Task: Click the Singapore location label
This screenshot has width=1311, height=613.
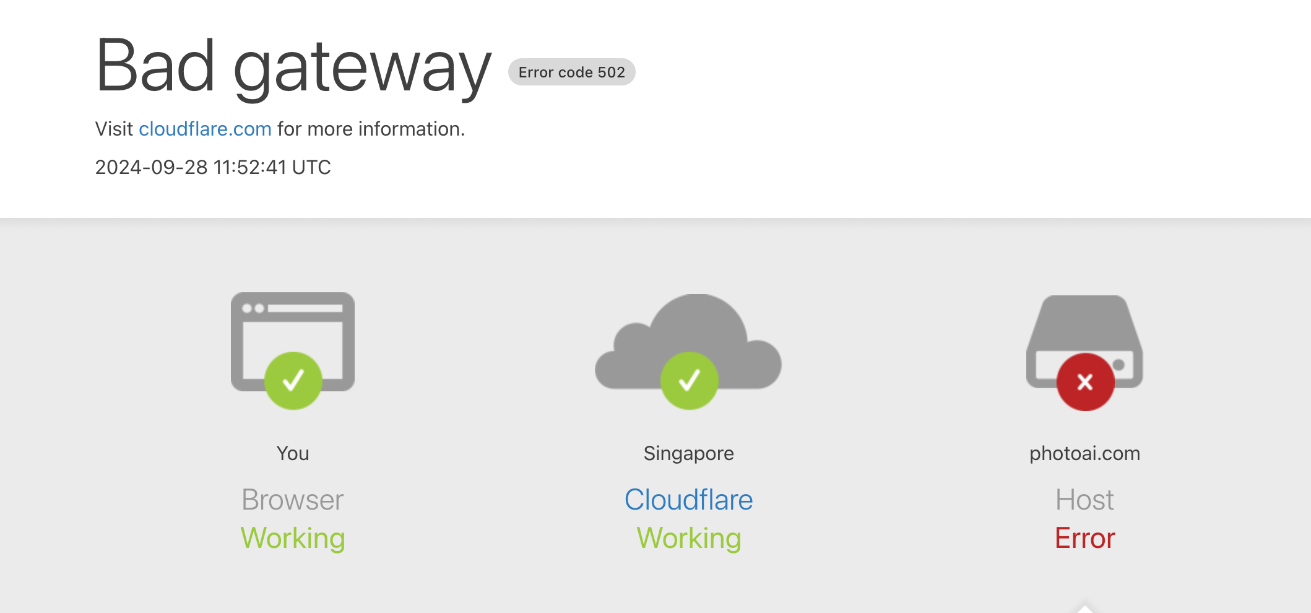Action: [688, 453]
